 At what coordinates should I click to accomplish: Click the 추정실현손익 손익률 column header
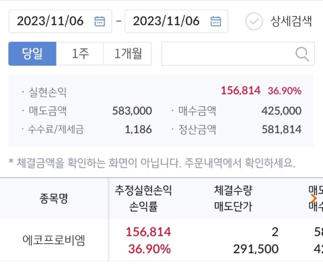[x=143, y=198]
